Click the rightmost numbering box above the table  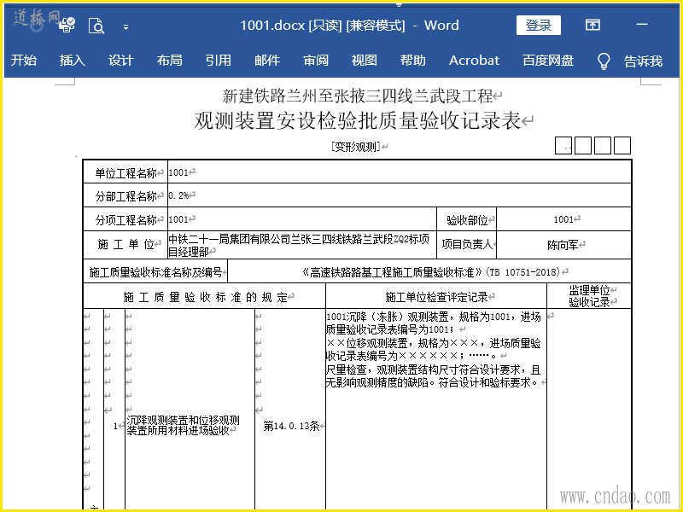(622, 145)
